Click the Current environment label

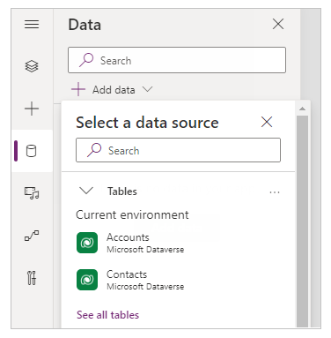click(x=132, y=214)
